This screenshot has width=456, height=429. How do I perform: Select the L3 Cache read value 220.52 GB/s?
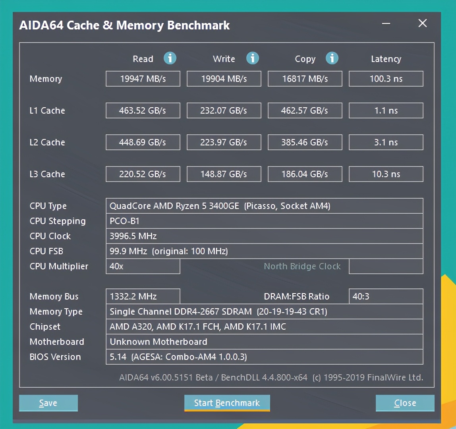click(143, 174)
